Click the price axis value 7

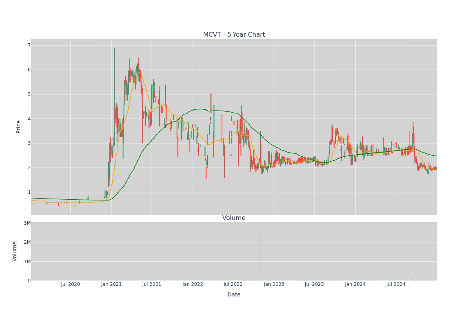click(x=29, y=45)
